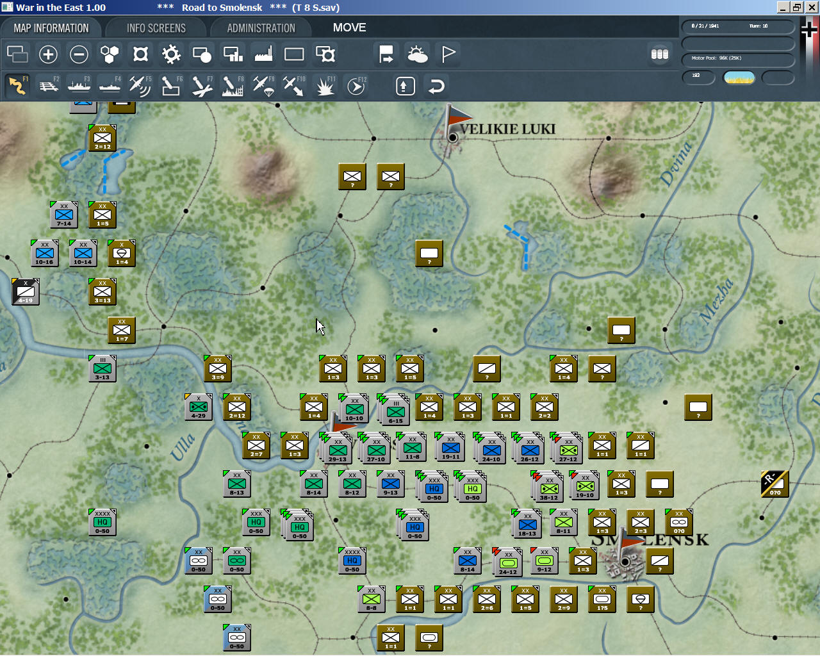This screenshot has height=656, width=820.
Task: Select Naval Transport mode (F3) icon
Action: tap(79, 86)
